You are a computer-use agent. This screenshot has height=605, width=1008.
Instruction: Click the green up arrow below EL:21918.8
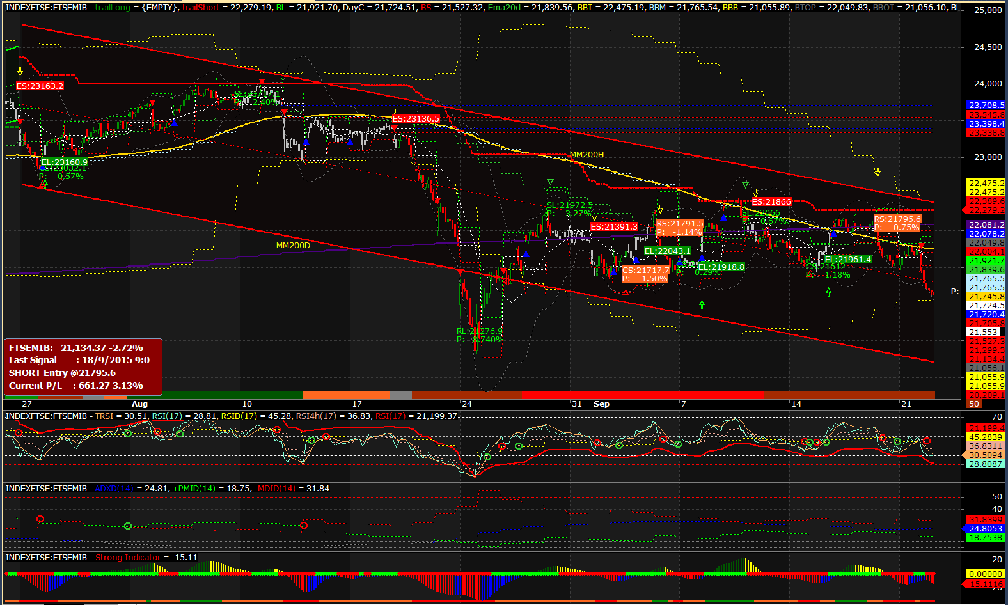702,304
